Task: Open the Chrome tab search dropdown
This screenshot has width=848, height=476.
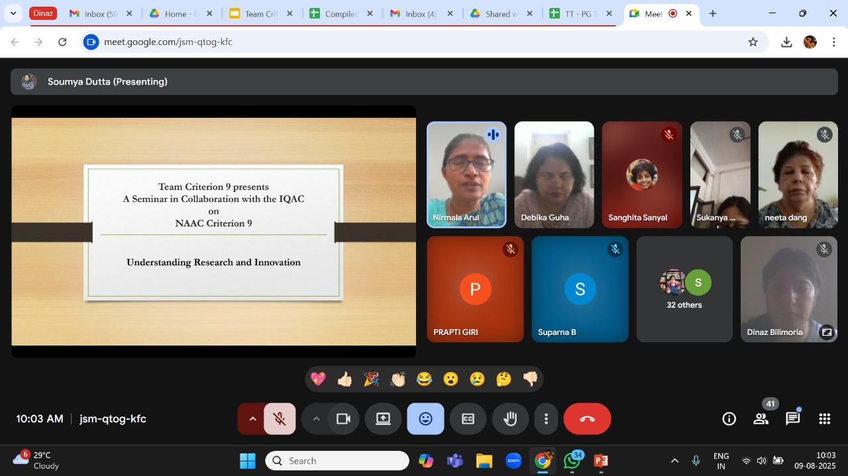Action: tap(13, 13)
